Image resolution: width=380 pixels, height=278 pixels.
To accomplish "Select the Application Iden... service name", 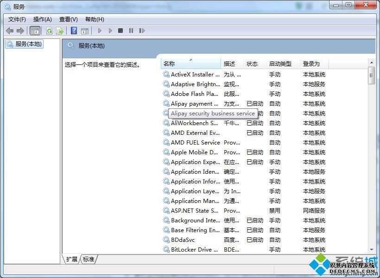I will coord(195,171).
